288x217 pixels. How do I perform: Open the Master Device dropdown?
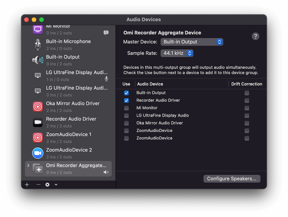click(x=192, y=42)
